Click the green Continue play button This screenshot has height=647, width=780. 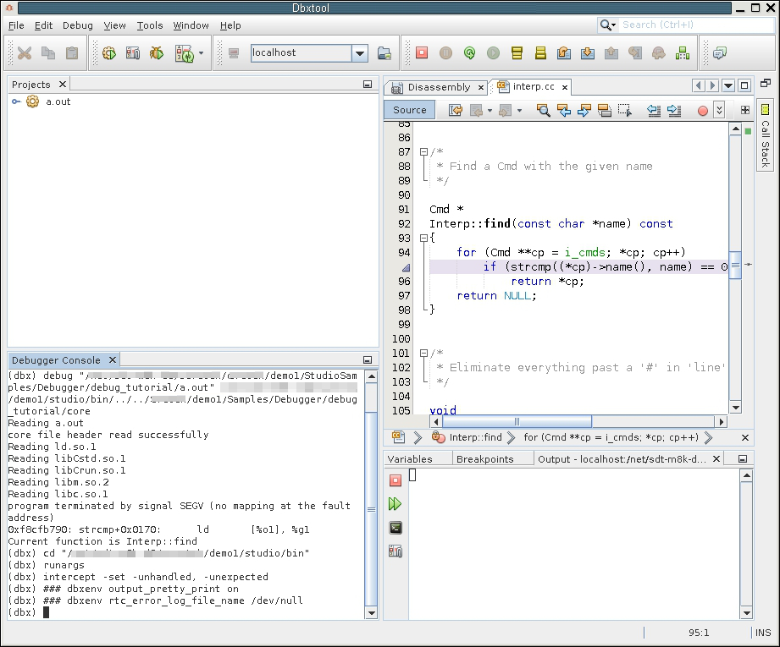point(493,52)
